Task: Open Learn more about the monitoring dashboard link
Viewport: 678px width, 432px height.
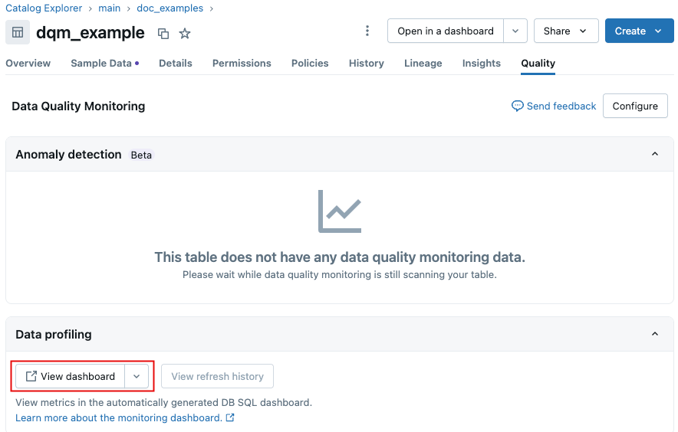Action: pos(119,418)
